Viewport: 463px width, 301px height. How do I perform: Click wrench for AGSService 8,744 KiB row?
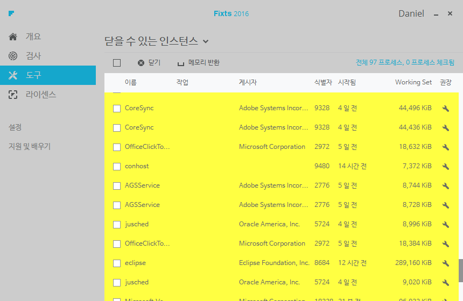point(446,186)
